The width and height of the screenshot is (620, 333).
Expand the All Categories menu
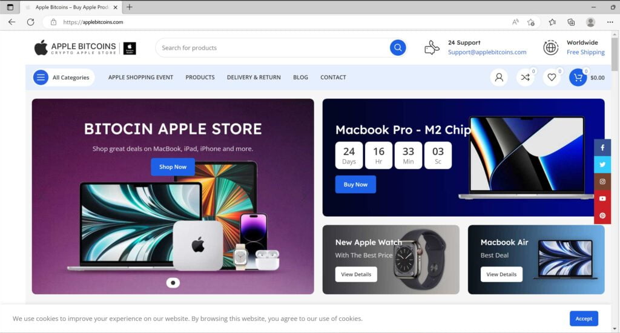tap(64, 77)
